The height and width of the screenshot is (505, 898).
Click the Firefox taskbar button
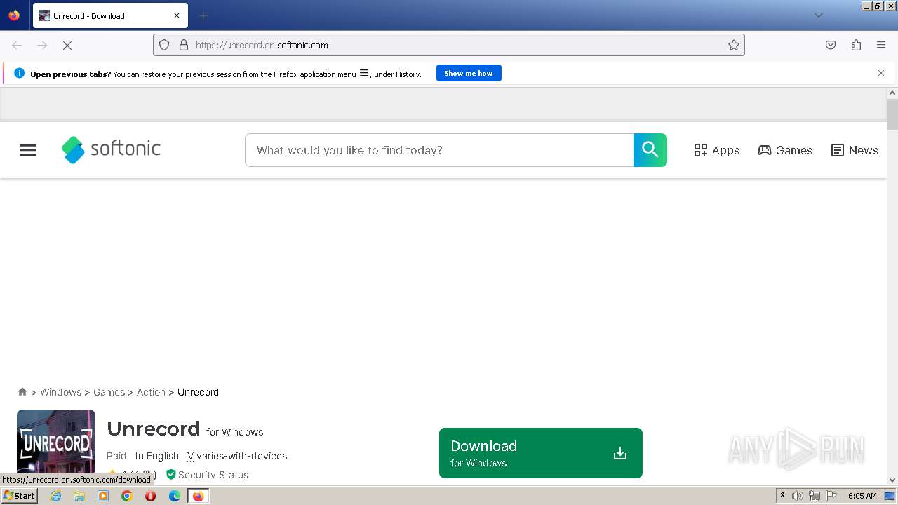(x=198, y=496)
